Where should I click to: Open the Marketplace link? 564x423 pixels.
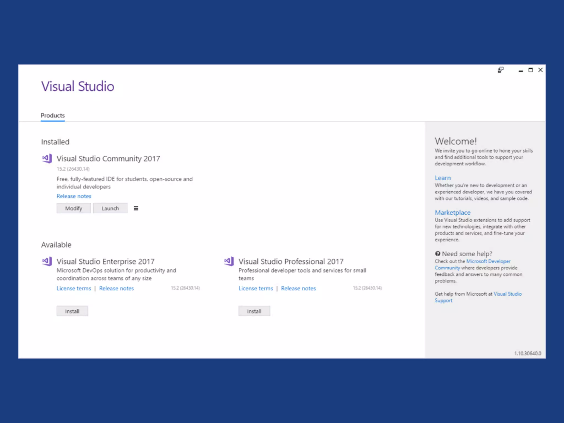click(452, 213)
